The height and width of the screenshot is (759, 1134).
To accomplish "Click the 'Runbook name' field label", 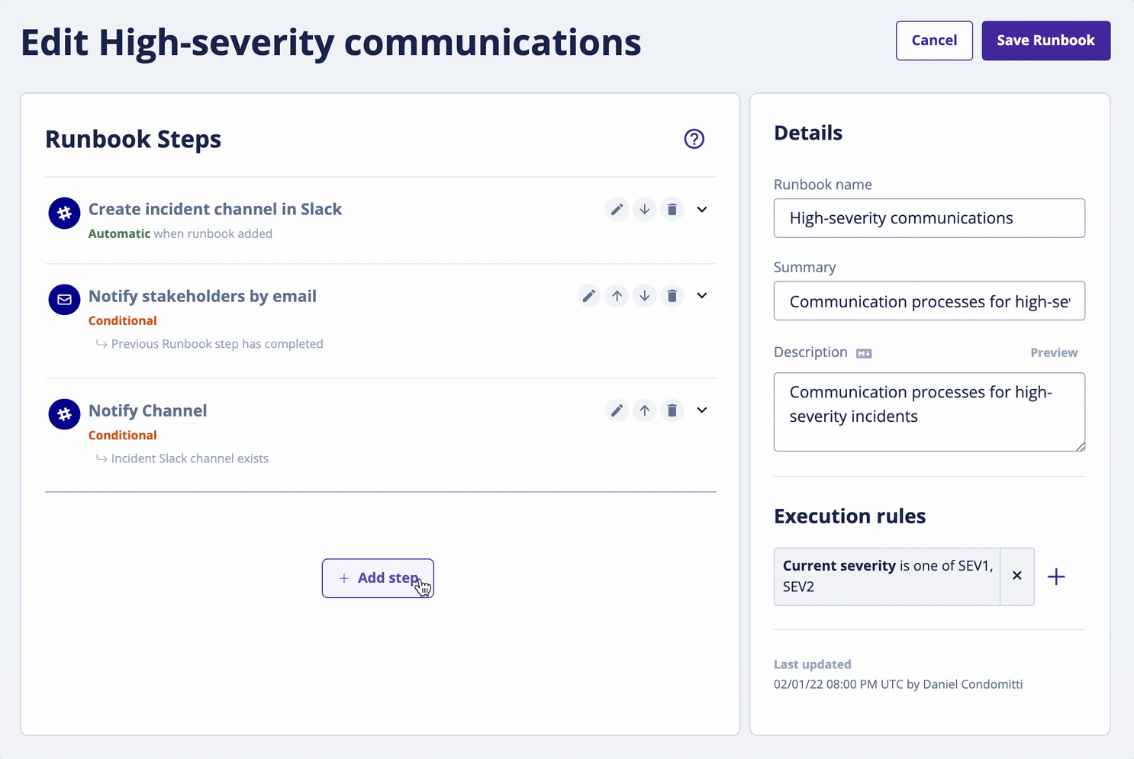I will coord(823,185).
